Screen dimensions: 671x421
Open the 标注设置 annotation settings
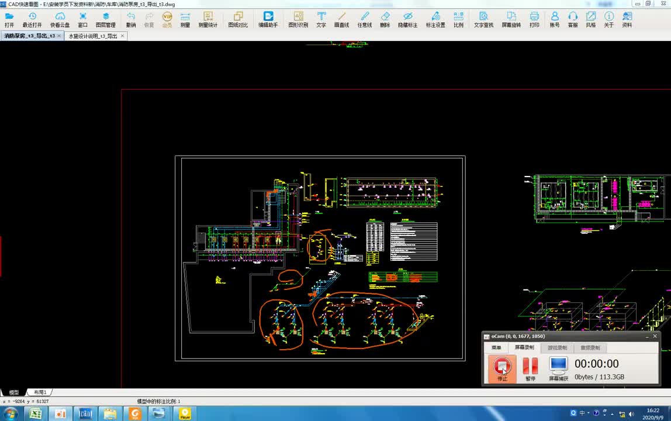[x=435, y=20]
